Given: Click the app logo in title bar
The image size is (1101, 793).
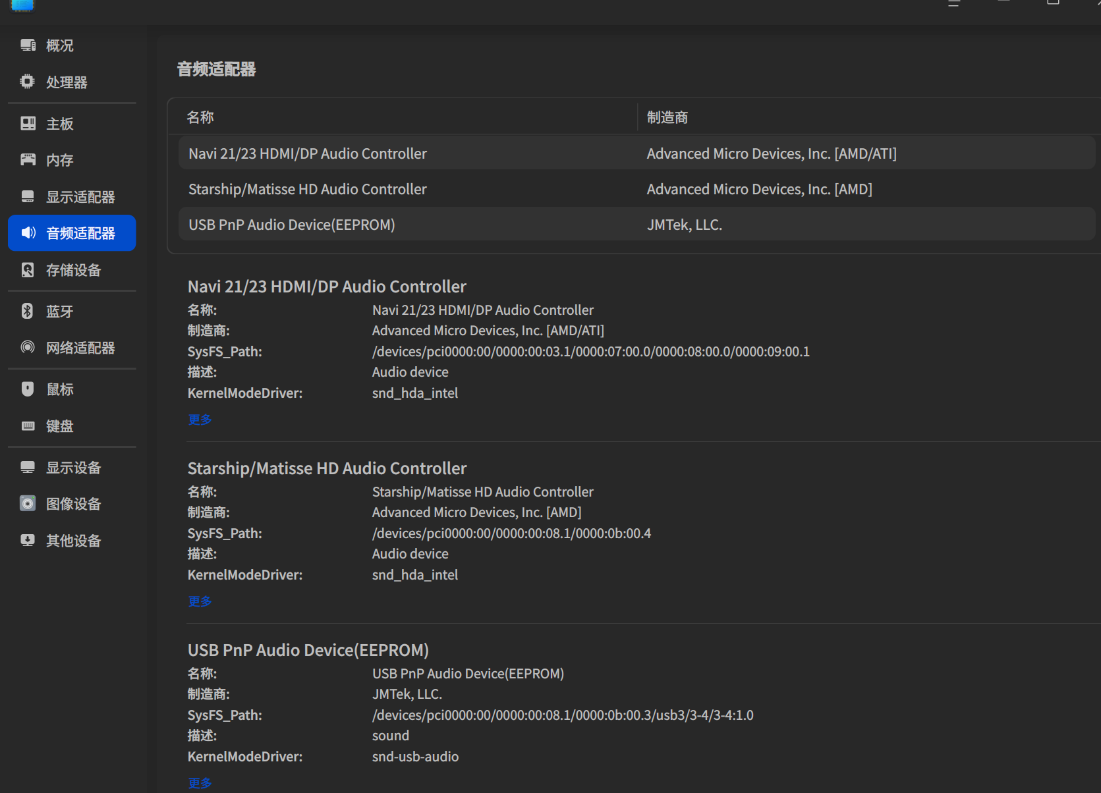Looking at the screenshot, I should point(22,5).
